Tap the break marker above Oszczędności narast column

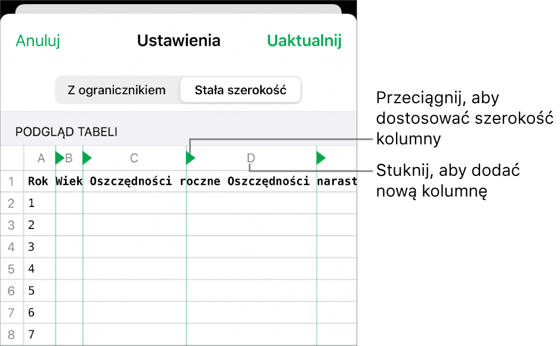pos(321,158)
